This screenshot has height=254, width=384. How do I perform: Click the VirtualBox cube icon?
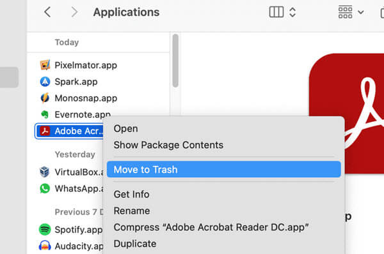45,172
